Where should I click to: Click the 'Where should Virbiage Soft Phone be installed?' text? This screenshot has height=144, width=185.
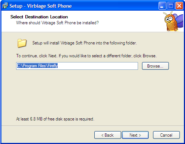pyautogui.click(x=57, y=23)
